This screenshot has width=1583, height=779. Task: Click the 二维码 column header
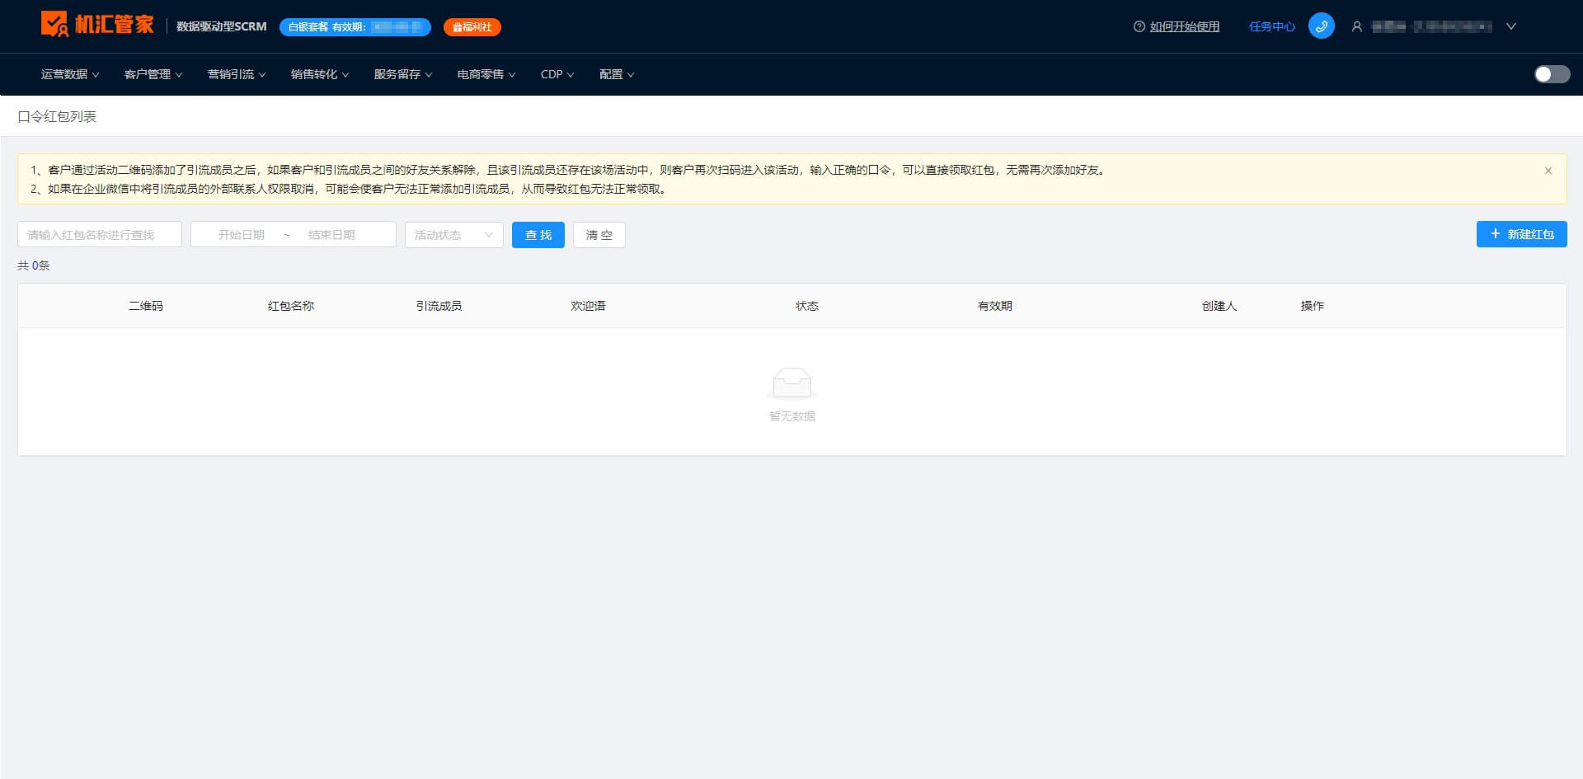pos(146,306)
